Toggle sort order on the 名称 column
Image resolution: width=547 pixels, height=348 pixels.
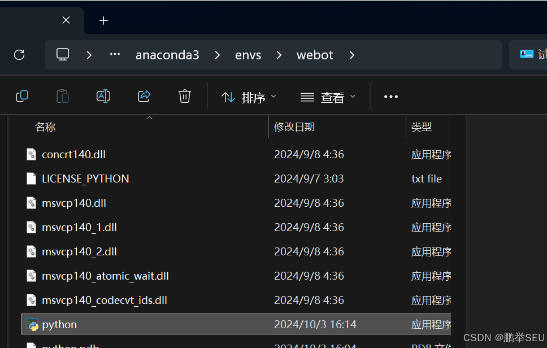click(x=45, y=127)
